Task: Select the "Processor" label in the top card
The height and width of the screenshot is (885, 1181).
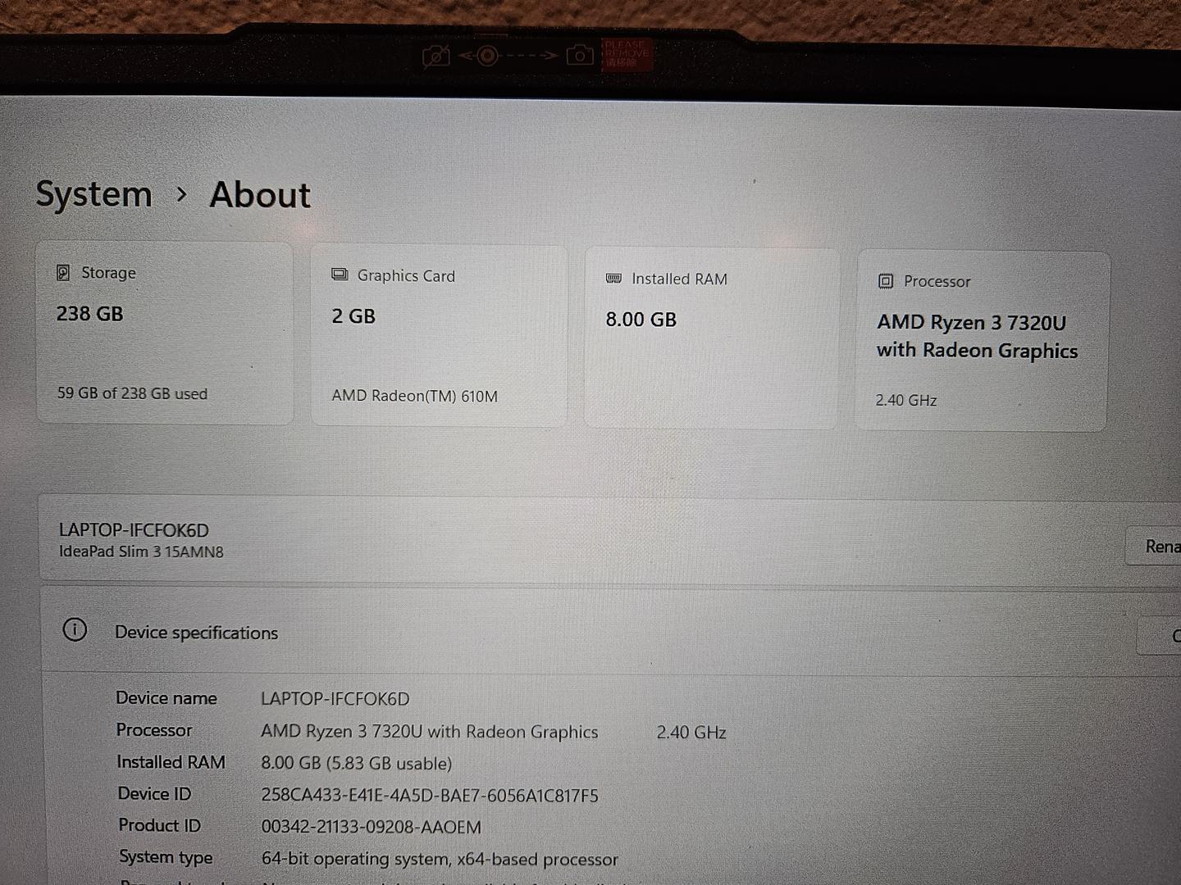Action: (x=937, y=282)
